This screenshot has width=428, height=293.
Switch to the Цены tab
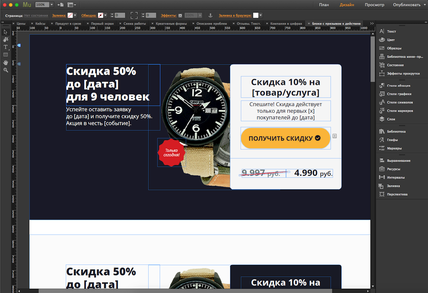[x=21, y=24]
